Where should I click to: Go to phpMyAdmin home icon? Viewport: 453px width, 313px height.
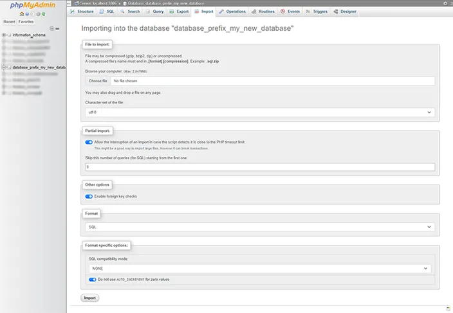[x=22, y=14]
